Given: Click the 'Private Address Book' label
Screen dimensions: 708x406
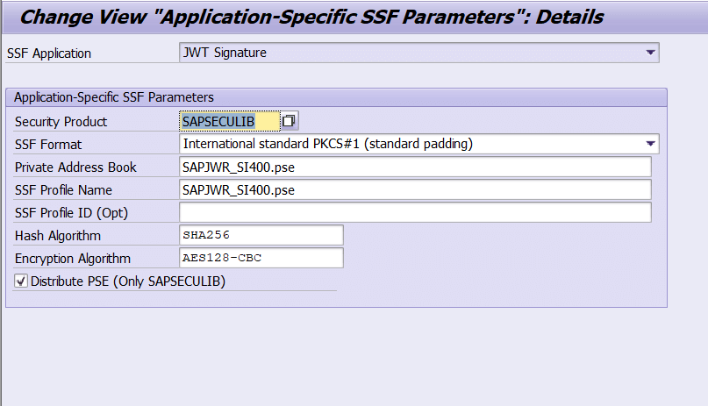Looking at the screenshot, I should click(x=75, y=167).
